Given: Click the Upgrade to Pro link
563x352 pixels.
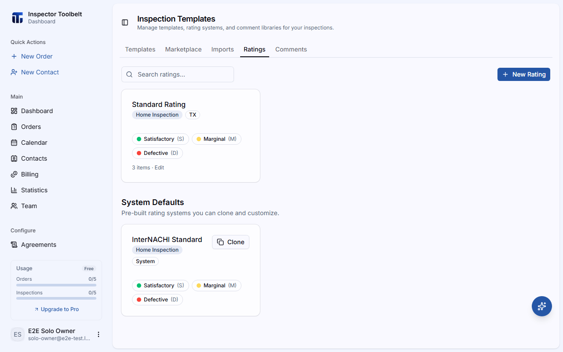Looking at the screenshot, I should pyautogui.click(x=56, y=309).
